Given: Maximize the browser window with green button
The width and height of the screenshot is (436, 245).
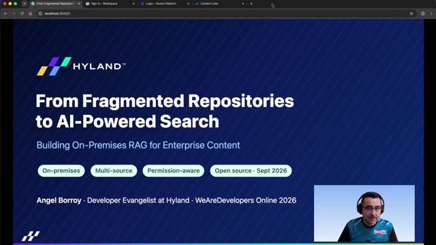Looking at the screenshot, I should click(x=16, y=3).
